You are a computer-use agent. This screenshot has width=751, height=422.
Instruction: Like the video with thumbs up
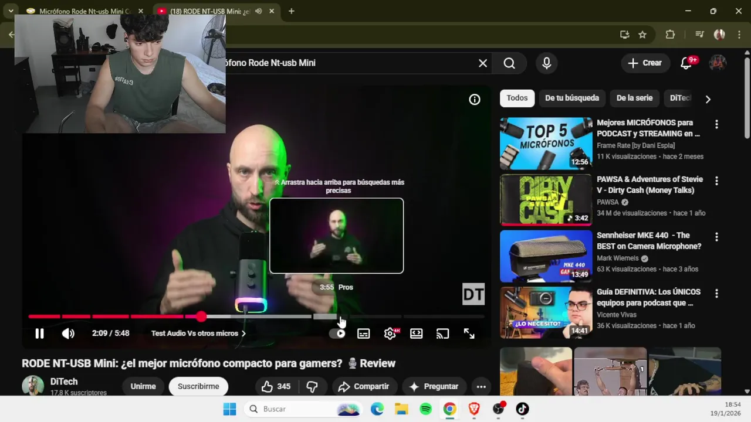pyautogui.click(x=276, y=386)
